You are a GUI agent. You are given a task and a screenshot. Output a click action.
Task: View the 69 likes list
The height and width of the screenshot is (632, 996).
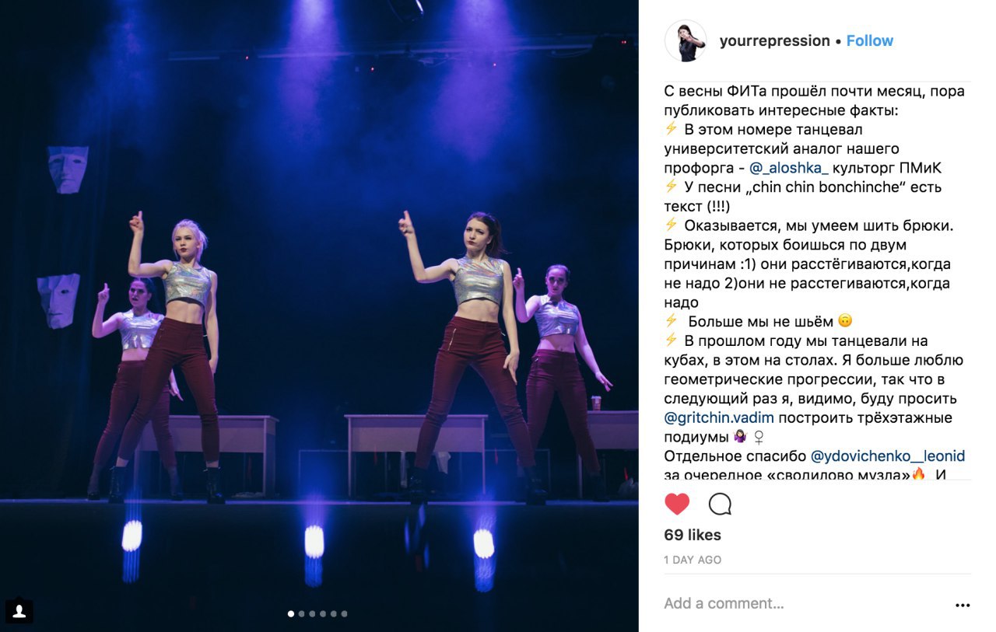[x=693, y=535]
